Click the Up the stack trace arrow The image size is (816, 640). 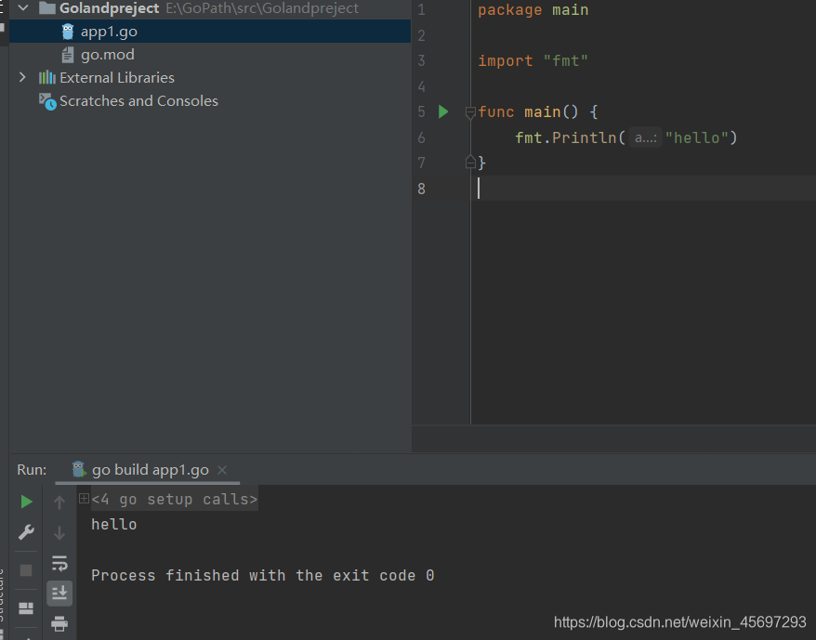pyautogui.click(x=59, y=502)
